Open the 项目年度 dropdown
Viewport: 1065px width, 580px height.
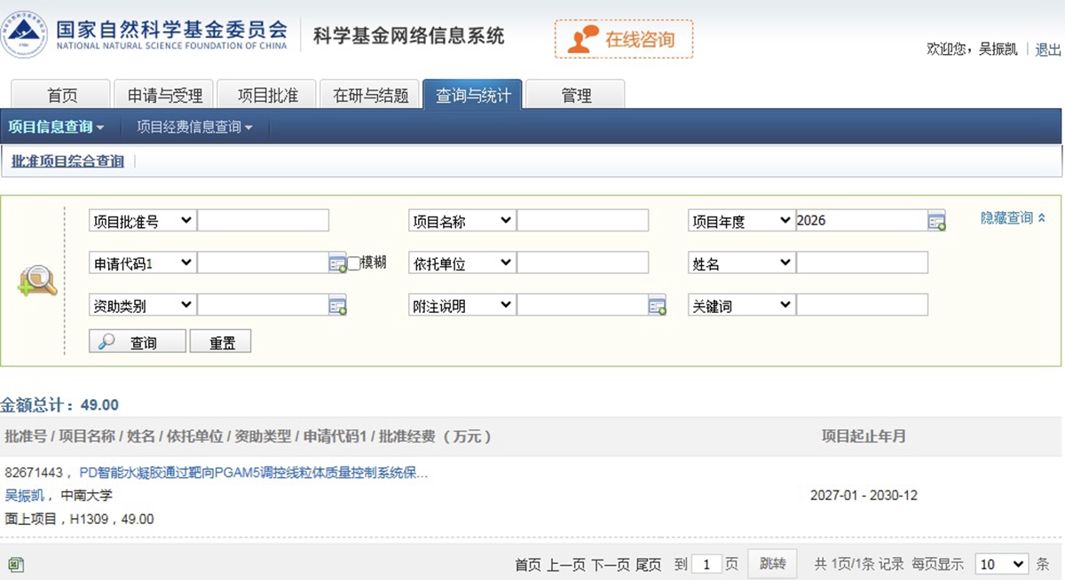point(742,221)
